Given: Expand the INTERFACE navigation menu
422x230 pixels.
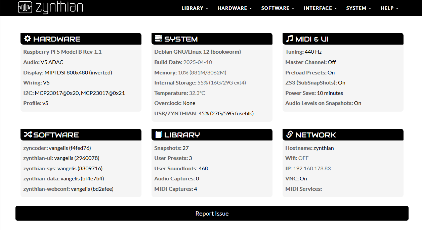Looking at the screenshot, I should point(320,8).
